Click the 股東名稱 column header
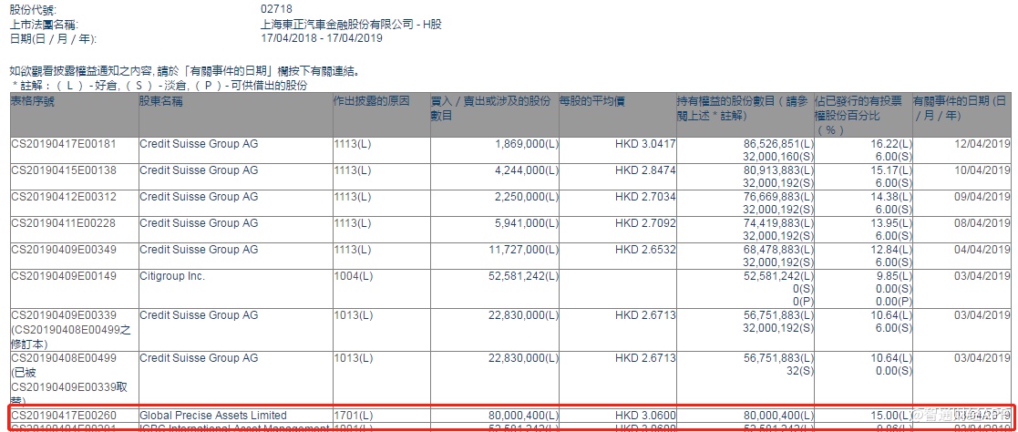The height and width of the screenshot is (432, 1018). [160, 100]
